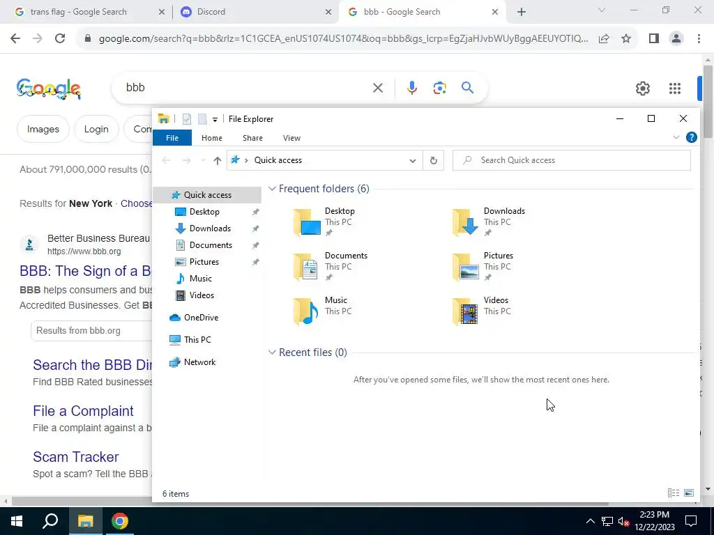
Task: Click Google voice search microphone
Action: [411, 87]
